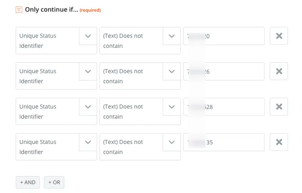Expand the first Unique Status Identifier field dropdown
Screen dimensions: 302x193
pyautogui.click(x=88, y=36)
